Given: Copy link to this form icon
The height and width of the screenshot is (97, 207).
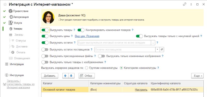Looking at the screenshot, I should [x=184, y=4].
